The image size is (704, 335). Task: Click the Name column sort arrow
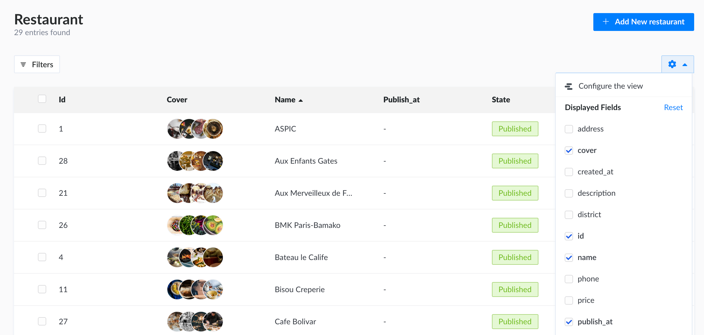[x=301, y=100]
